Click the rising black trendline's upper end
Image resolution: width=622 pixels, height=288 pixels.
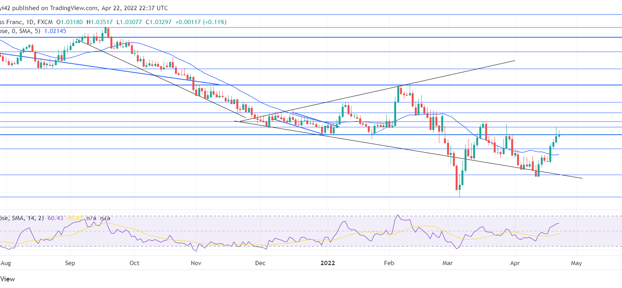514,61
